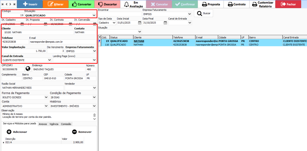Go to the first record arrow

[3, 4]
